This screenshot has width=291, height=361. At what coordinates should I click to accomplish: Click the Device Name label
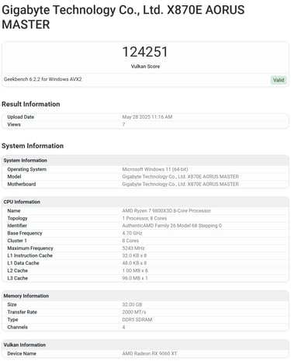pos(22,353)
